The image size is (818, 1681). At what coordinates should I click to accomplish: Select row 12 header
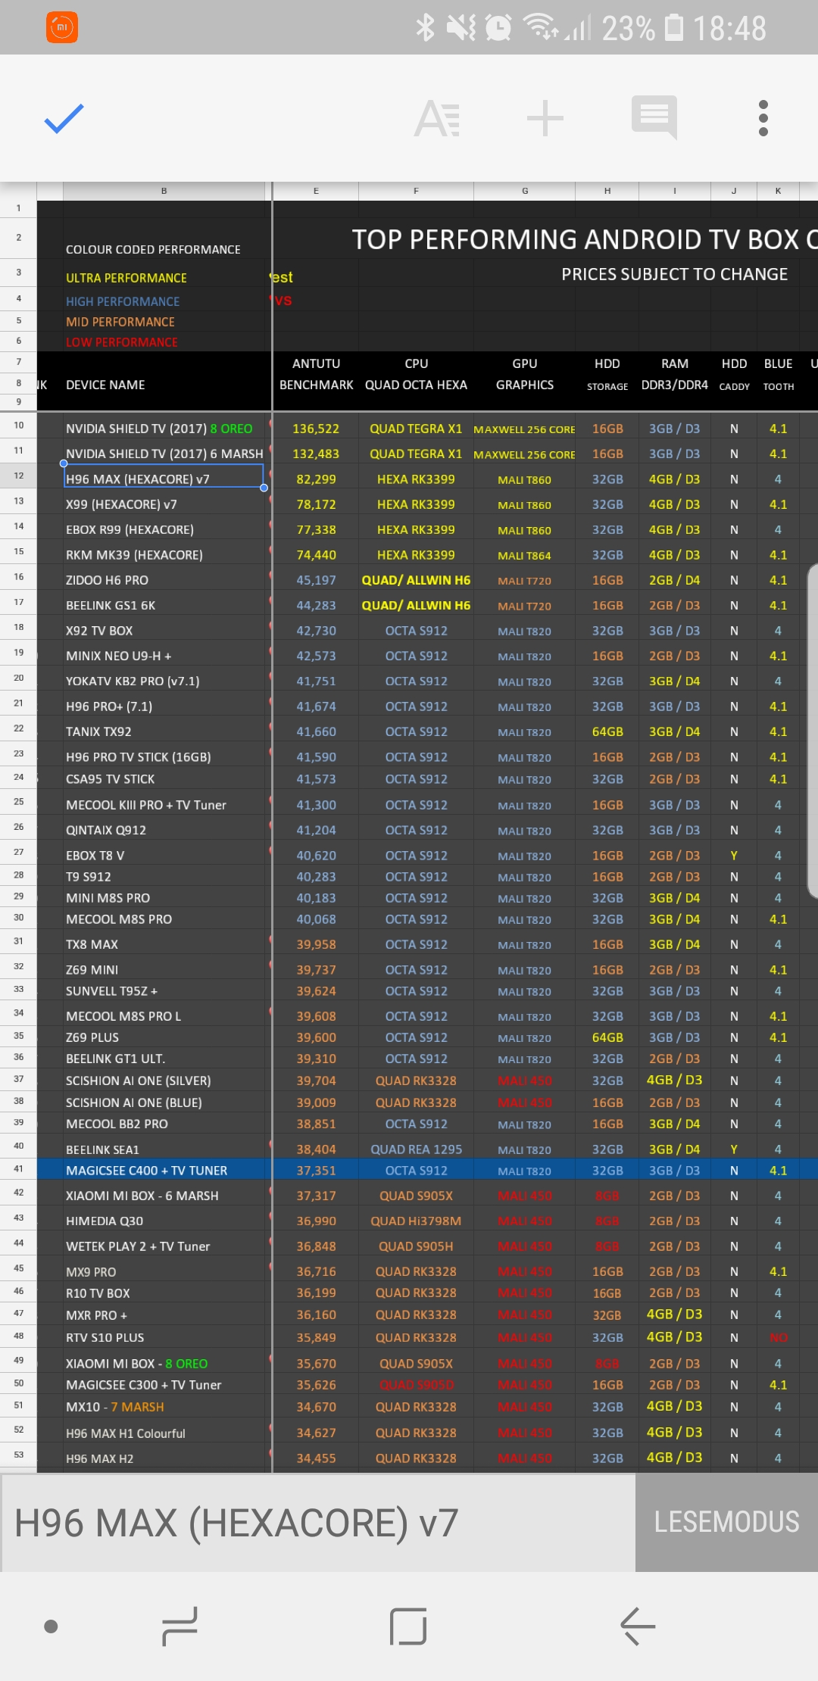click(x=19, y=476)
